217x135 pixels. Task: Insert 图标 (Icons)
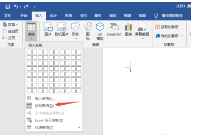[88, 31]
